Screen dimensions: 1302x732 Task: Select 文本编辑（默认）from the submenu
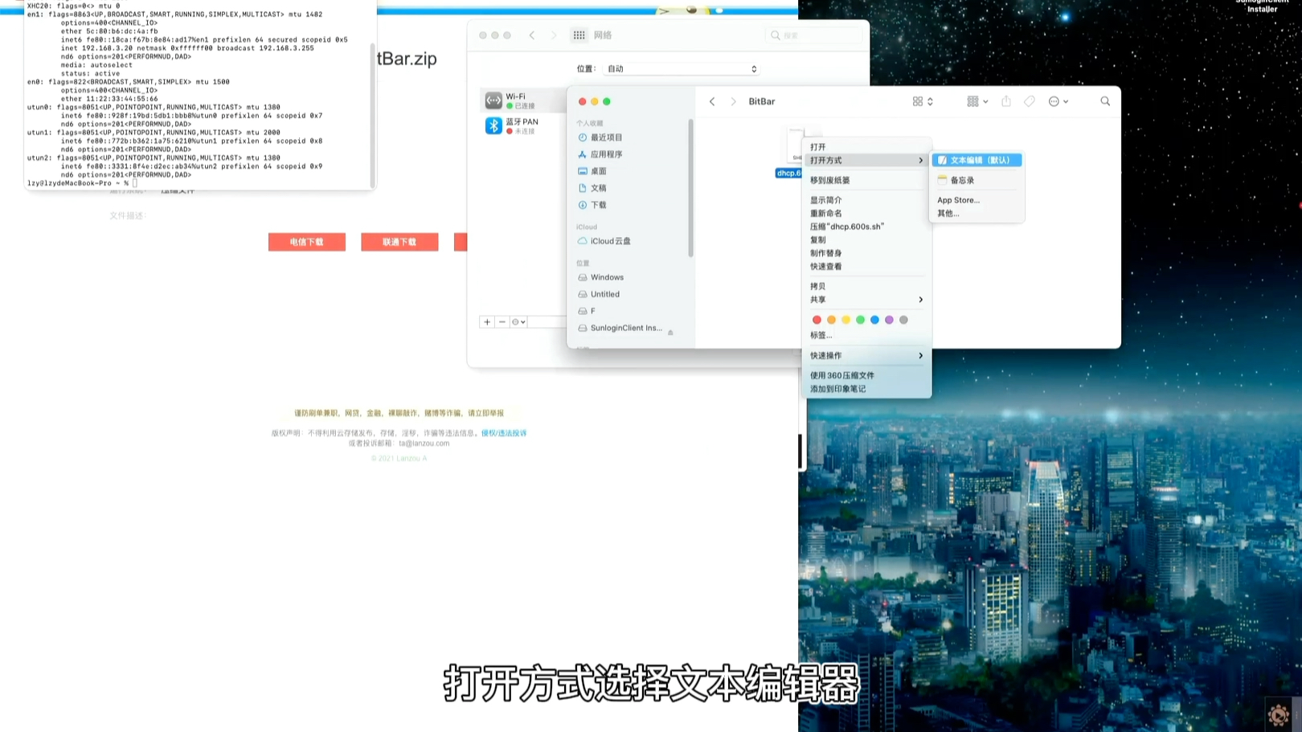coord(976,160)
